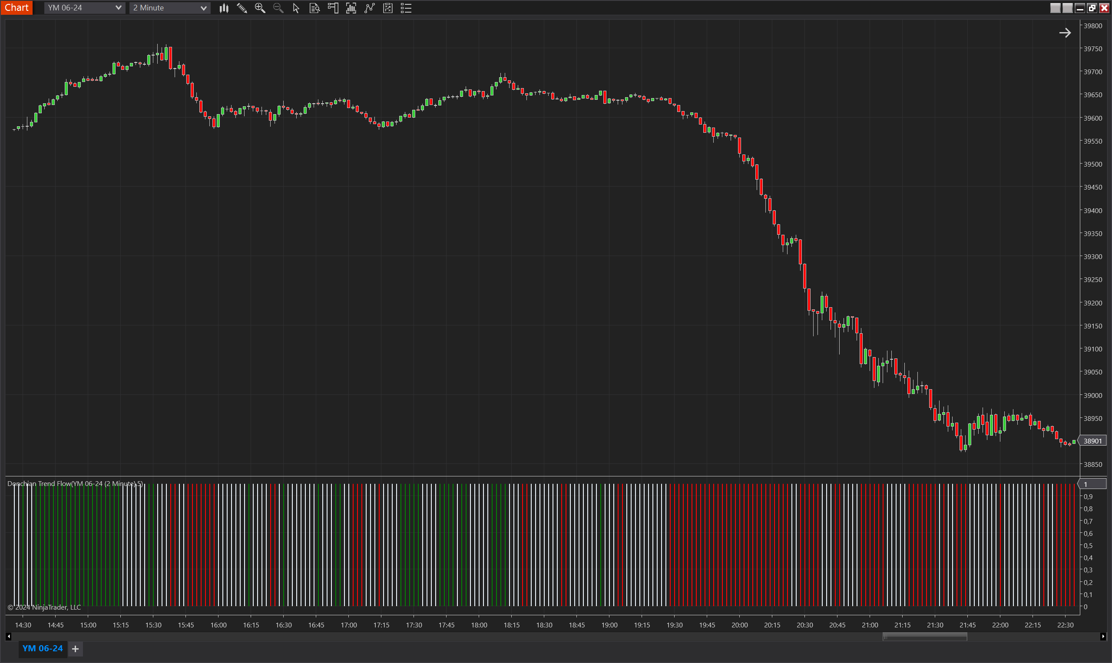Viewport: 1112px width, 663px height.
Task: Click the 39800 price axis label
Action: (1092, 26)
